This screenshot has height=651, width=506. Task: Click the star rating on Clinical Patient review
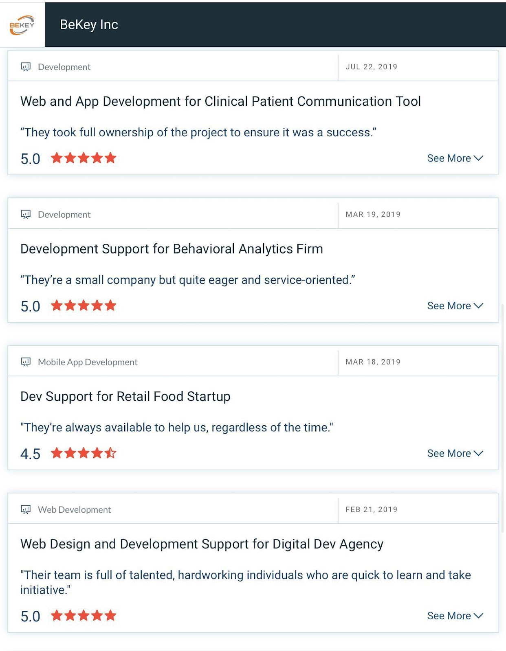(84, 158)
